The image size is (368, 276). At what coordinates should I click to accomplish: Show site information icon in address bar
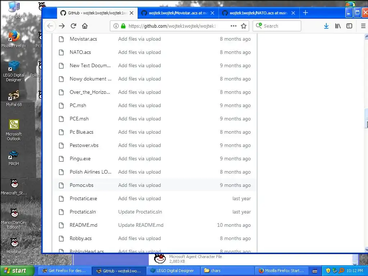(x=116, y=26)
